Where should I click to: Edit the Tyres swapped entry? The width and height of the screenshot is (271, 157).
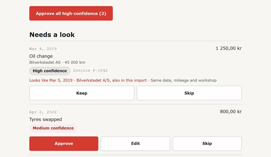(135, 143)
